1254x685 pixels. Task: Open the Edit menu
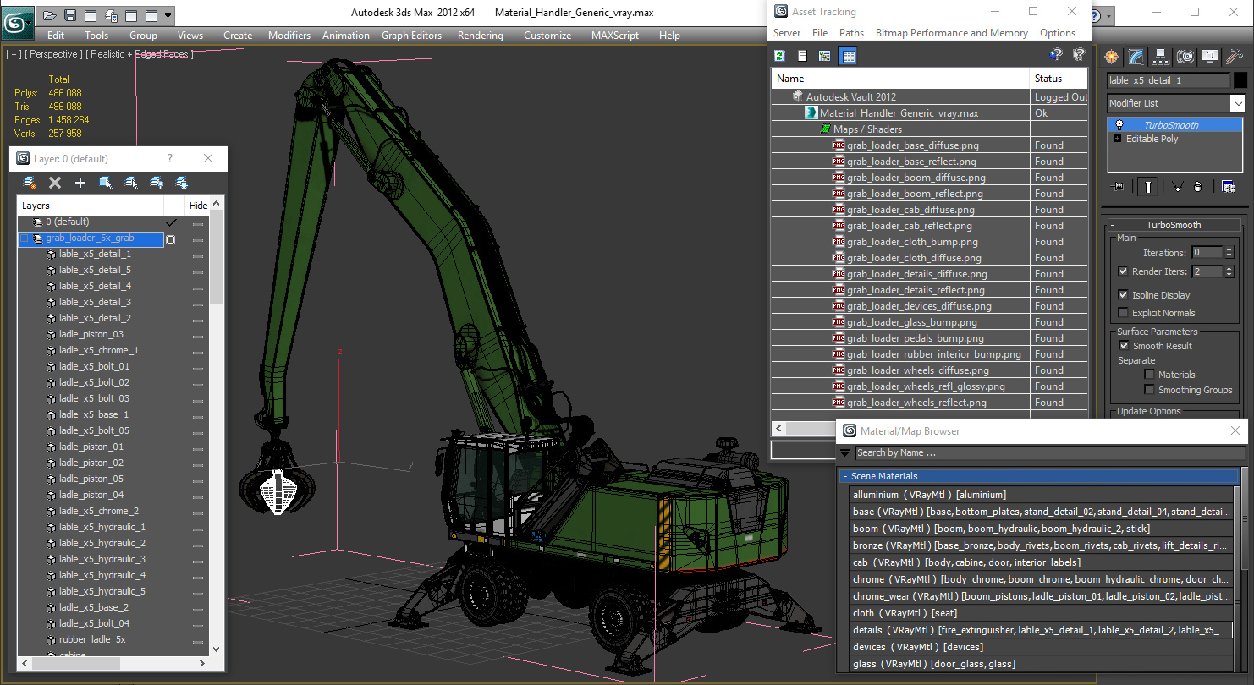click(56, 36)
